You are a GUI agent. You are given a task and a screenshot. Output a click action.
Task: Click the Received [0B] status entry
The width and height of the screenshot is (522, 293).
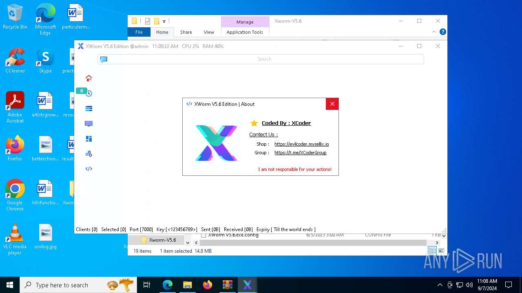click(x=238, y=230)
